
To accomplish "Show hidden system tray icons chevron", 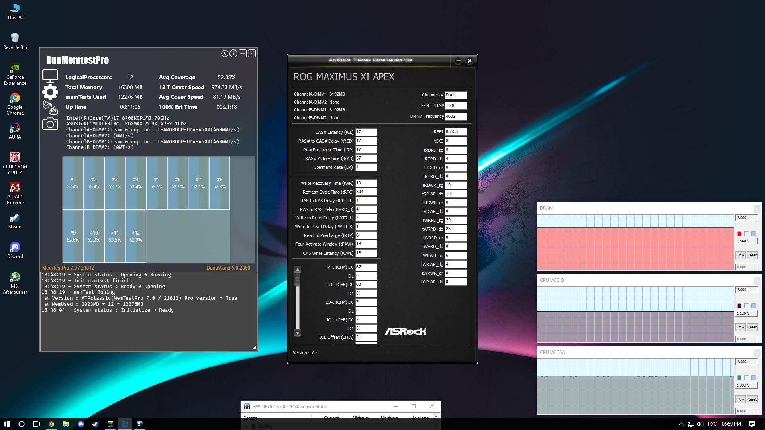I will [681, 424].
